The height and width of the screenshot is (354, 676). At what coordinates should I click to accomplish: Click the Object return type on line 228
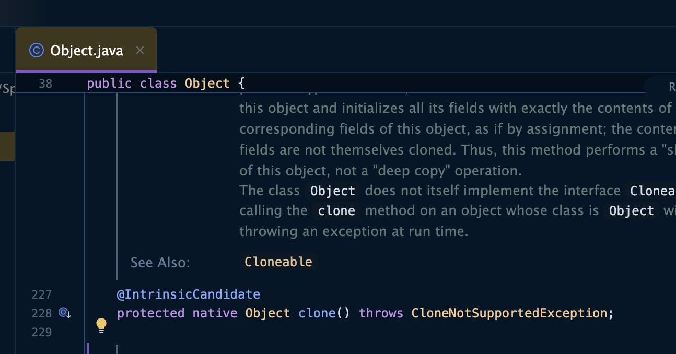(268, 313)
